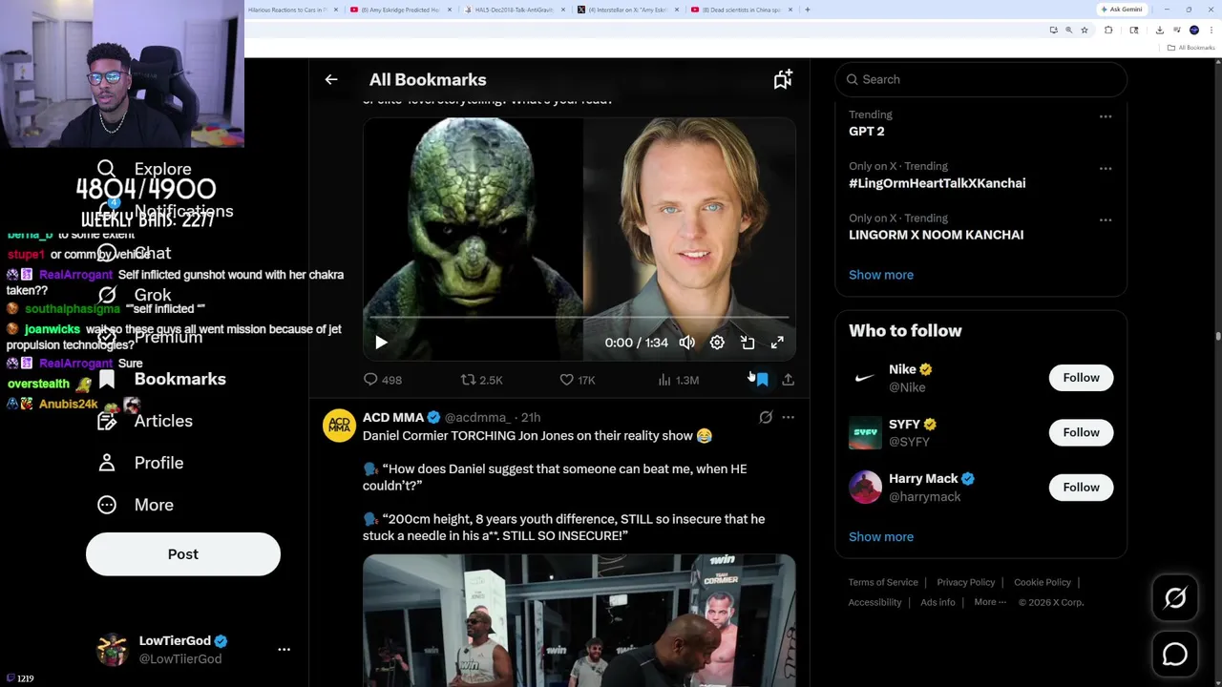Image resolution: width=1222 pixels, height=687 pixels.
Task: Open a new browser tab
Action: 808,10
